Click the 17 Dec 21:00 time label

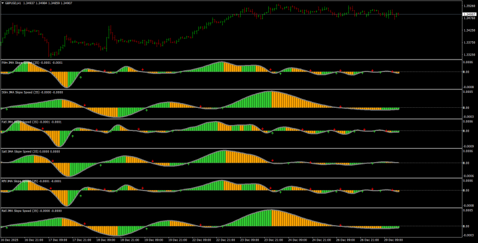[81, 240]
